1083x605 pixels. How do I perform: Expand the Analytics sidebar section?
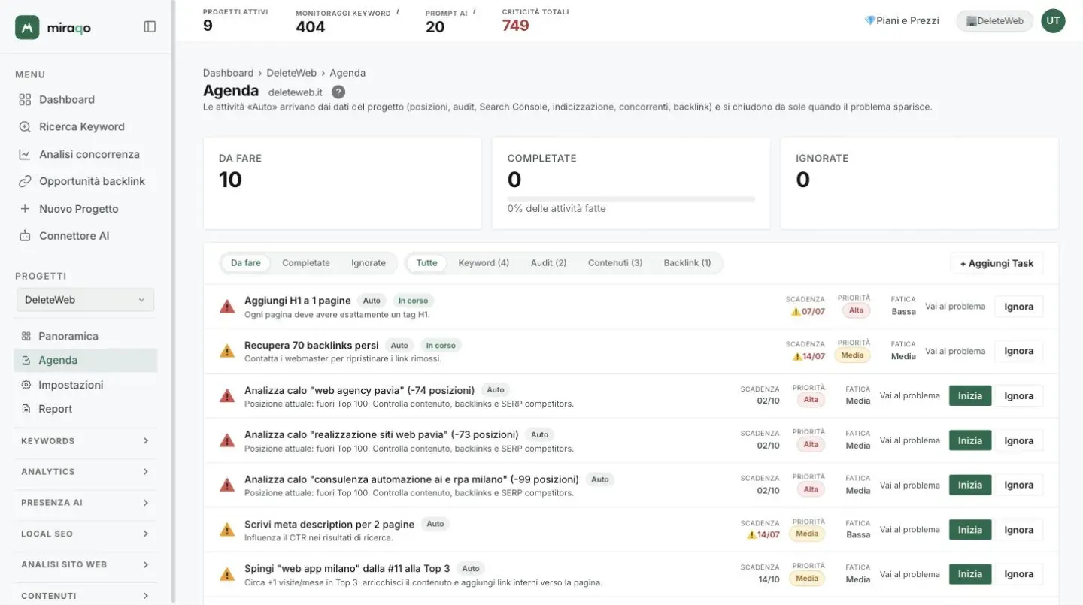tap(86, 472)
